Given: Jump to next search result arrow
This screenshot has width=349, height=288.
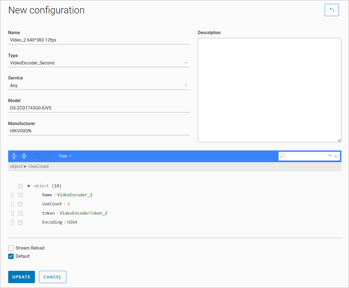Looking at the screenshot, I should (x=330, y=156).
